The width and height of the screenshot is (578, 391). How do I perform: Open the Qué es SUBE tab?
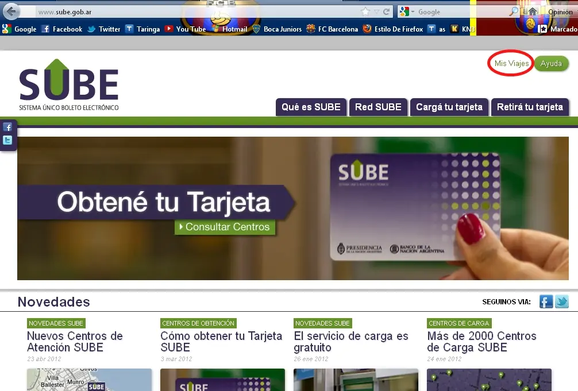coord(311,107)
